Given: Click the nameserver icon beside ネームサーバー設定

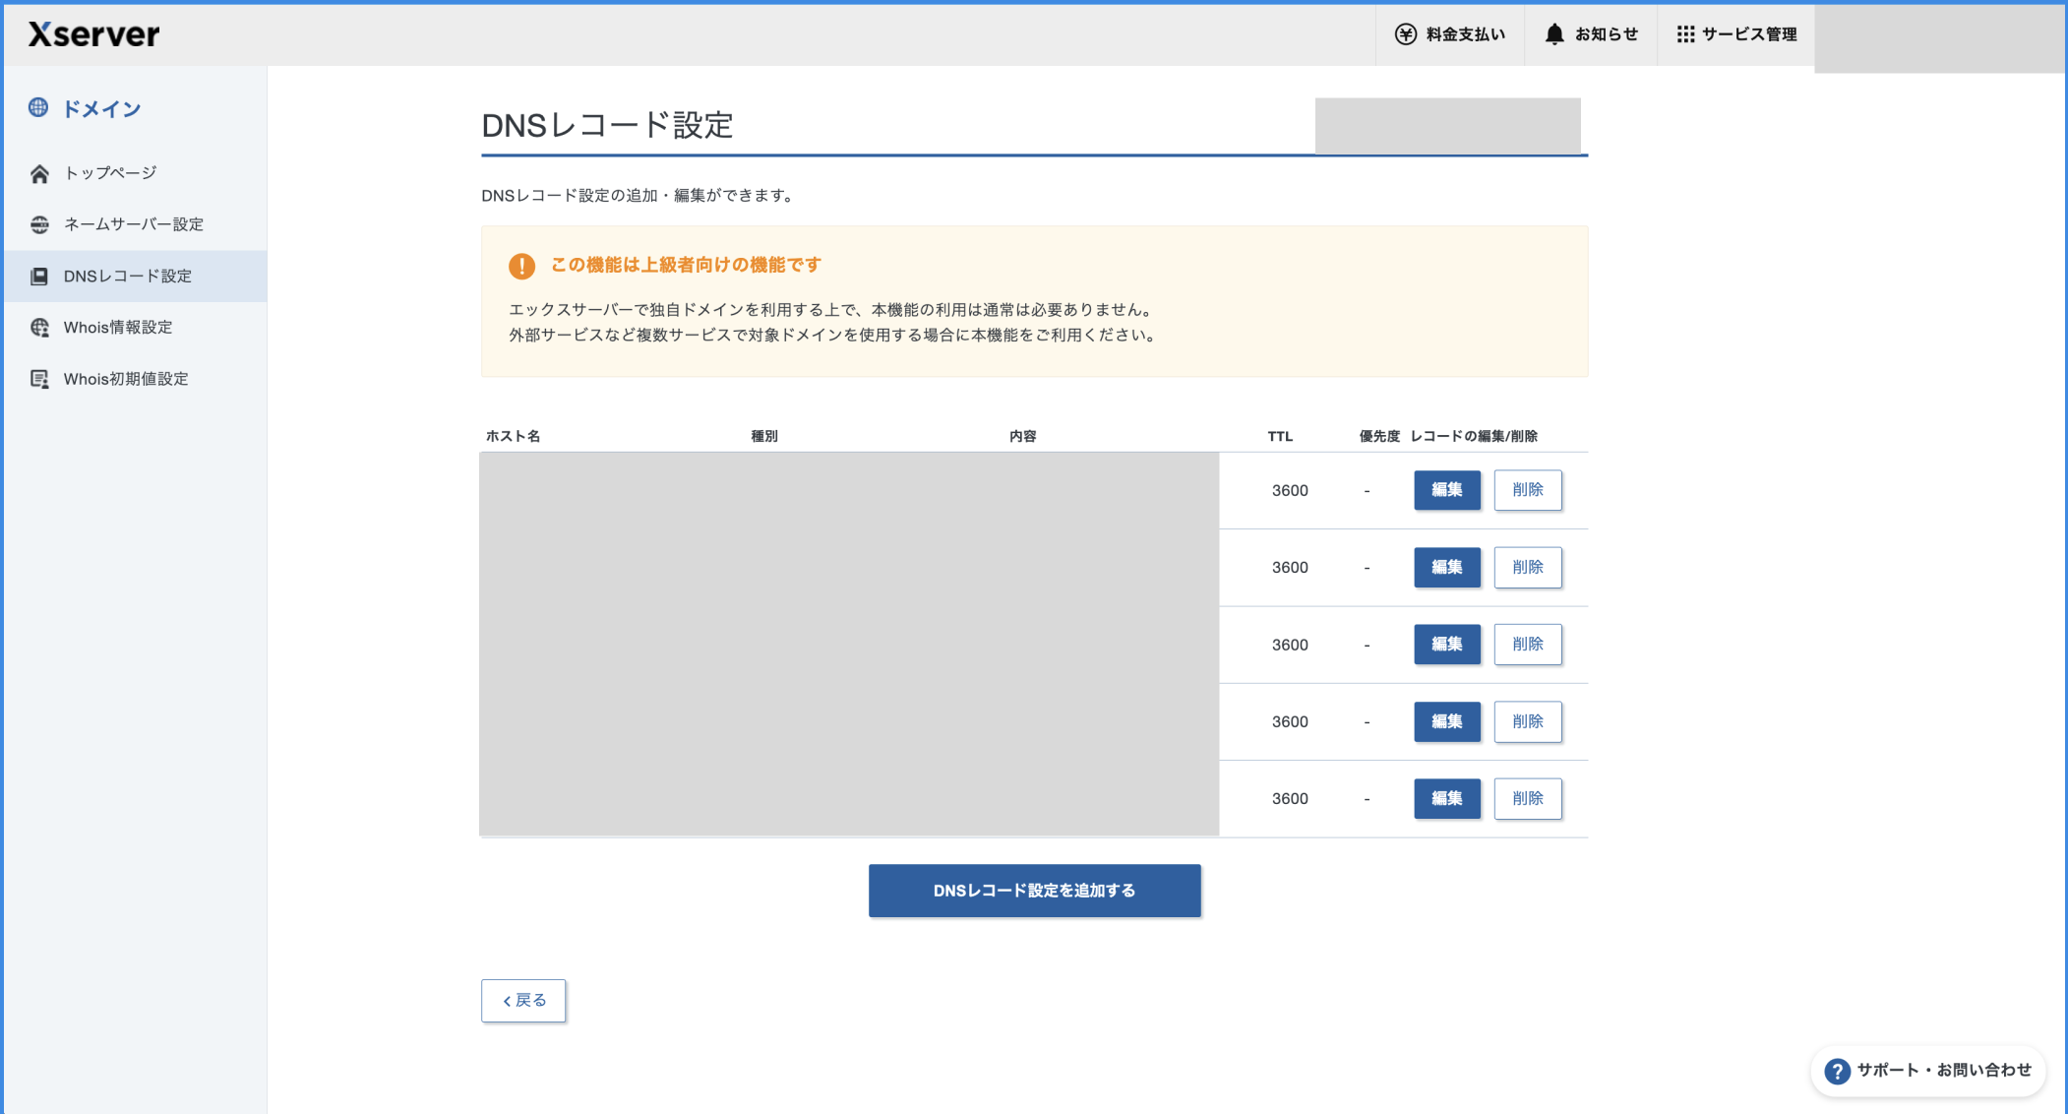Looking at the screenshot, I should tap(39, 224).
